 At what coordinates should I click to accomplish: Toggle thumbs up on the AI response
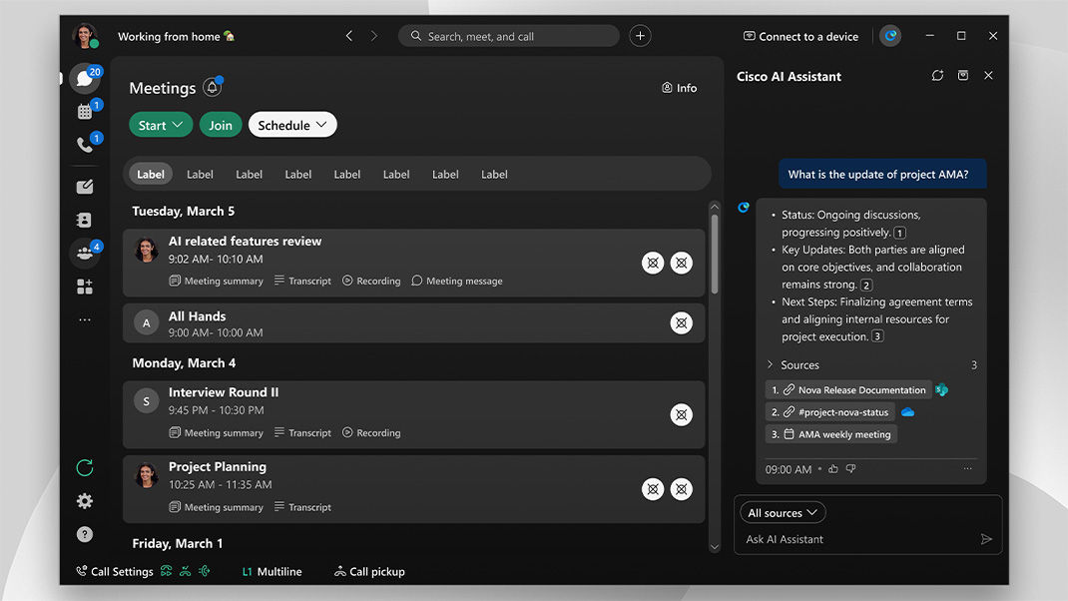tap(833, 468)
